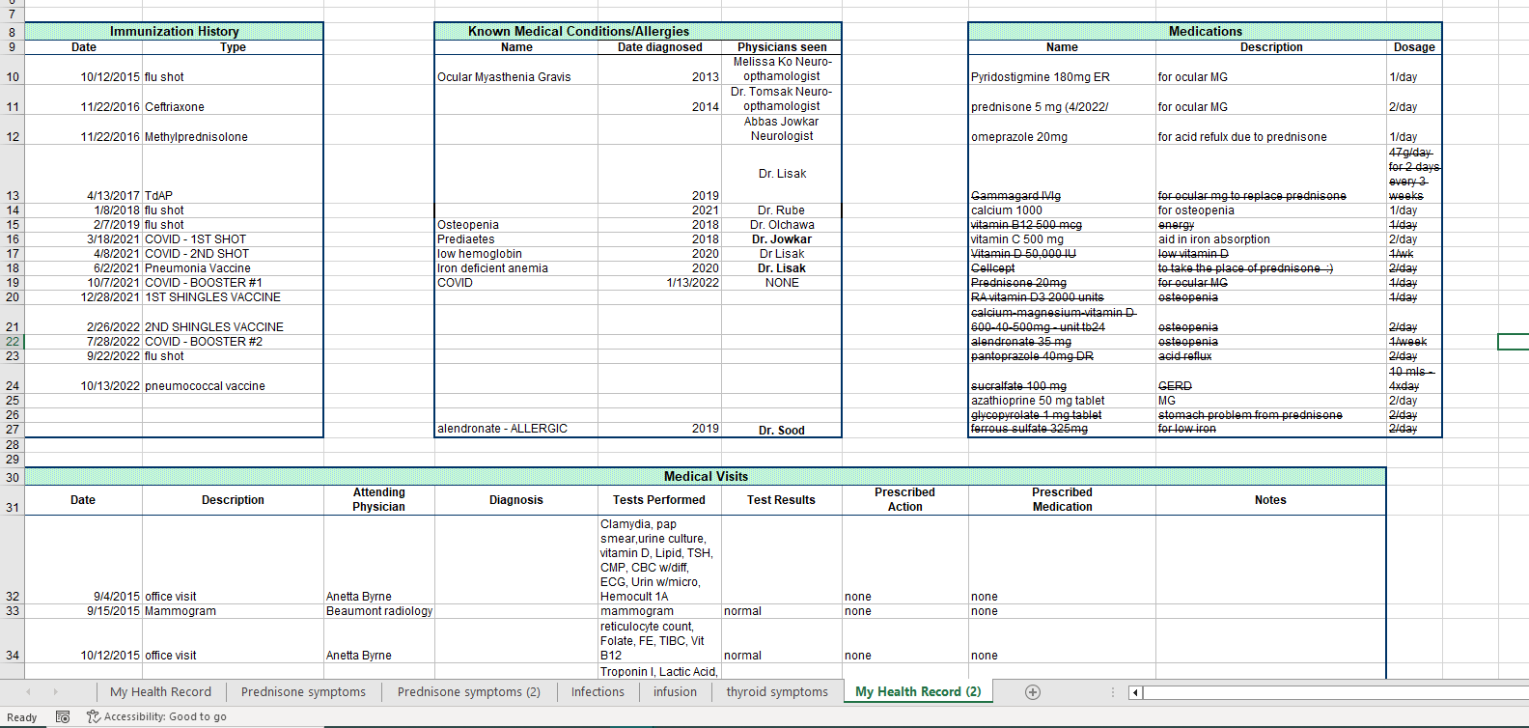
Task: Click the next sheet navigation arrow
Action: coord(55,691)
